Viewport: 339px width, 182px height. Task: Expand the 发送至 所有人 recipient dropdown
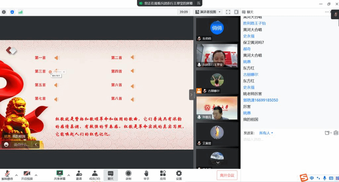[266, 133]
